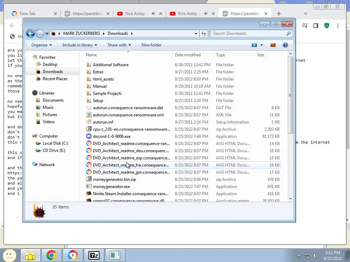This screenshot has width=350, height=262.
Task: Open a new browser tab with plus
Action: [279, 14]
